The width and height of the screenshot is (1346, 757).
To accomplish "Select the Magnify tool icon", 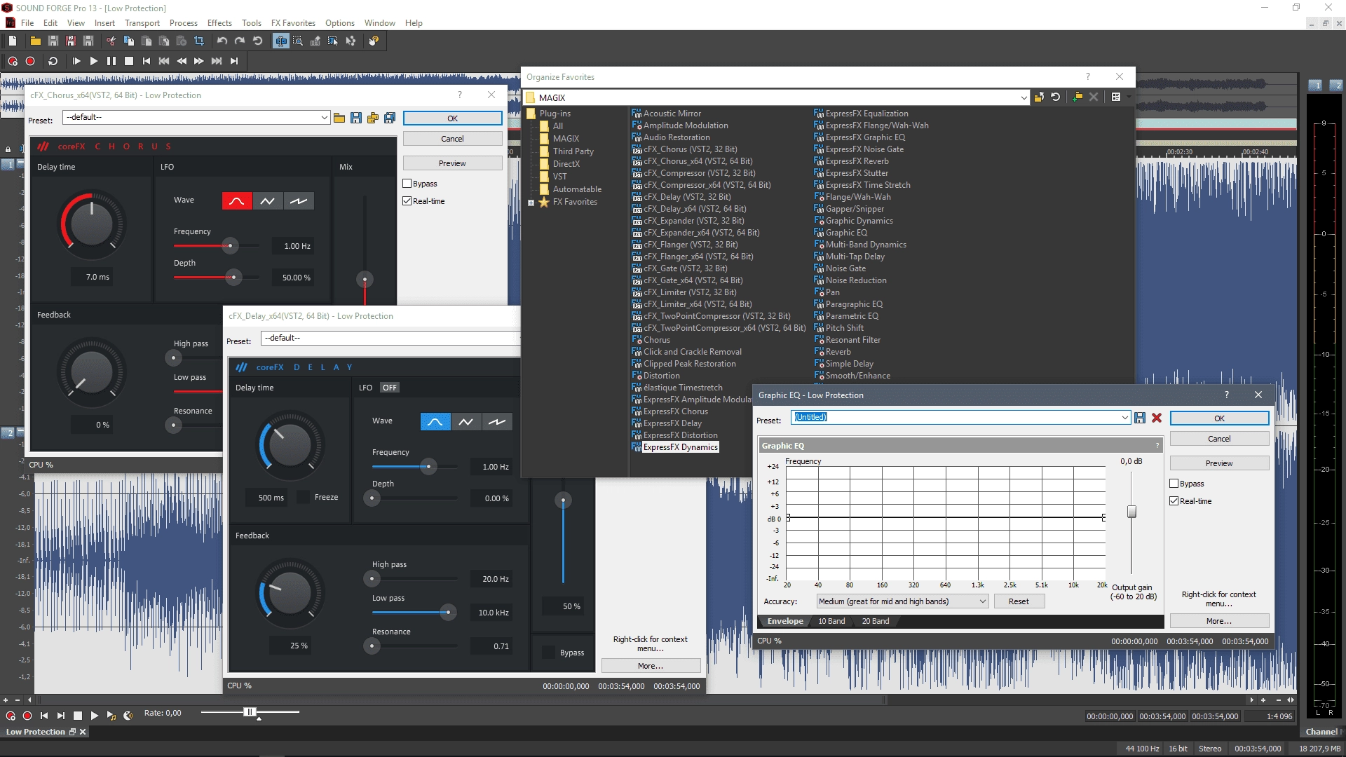I will click(x=298, y=41).
